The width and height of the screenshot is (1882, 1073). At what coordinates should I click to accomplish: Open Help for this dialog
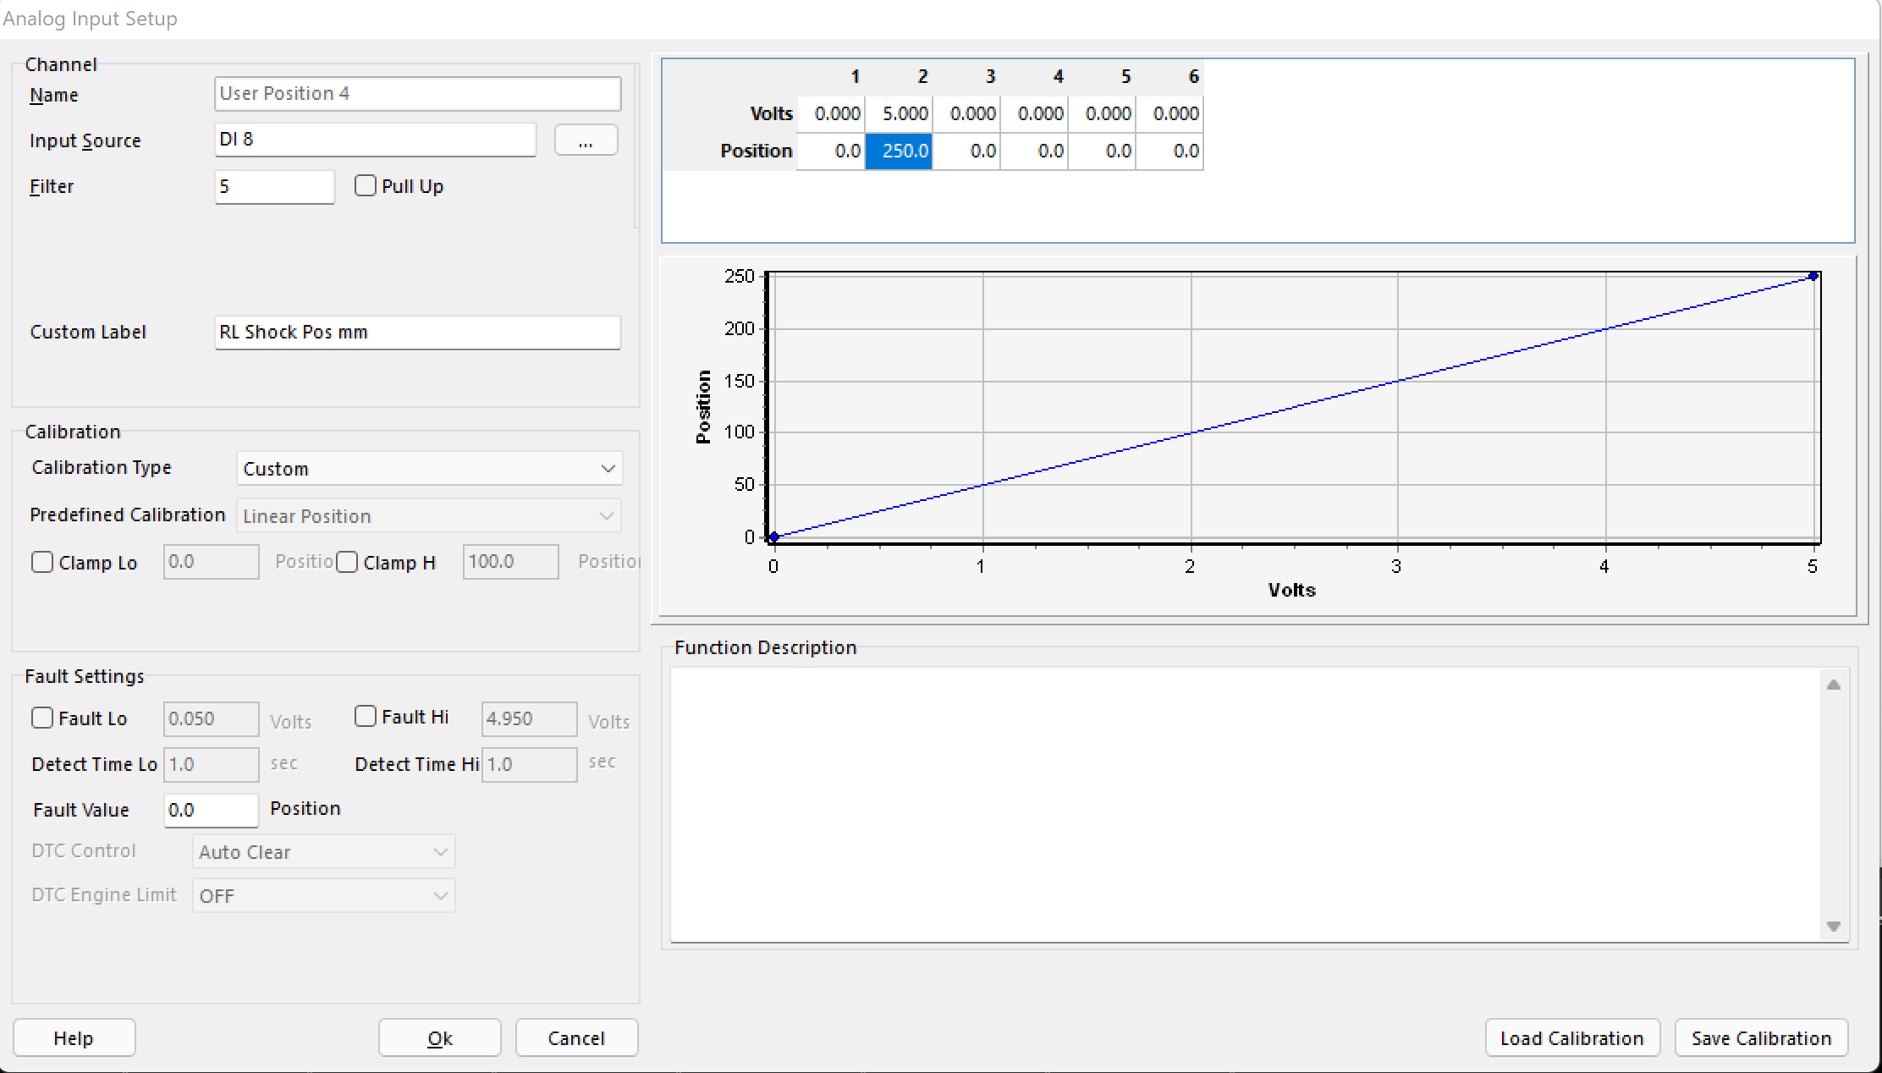tap(74, 1038)
